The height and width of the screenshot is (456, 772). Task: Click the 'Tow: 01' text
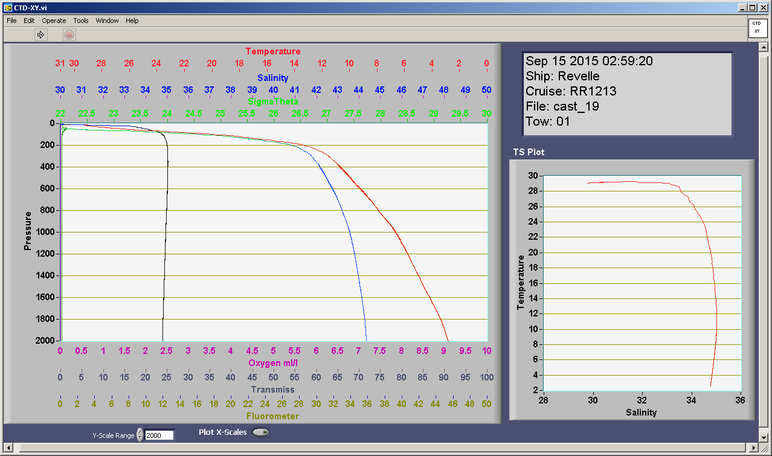(547, 121)
